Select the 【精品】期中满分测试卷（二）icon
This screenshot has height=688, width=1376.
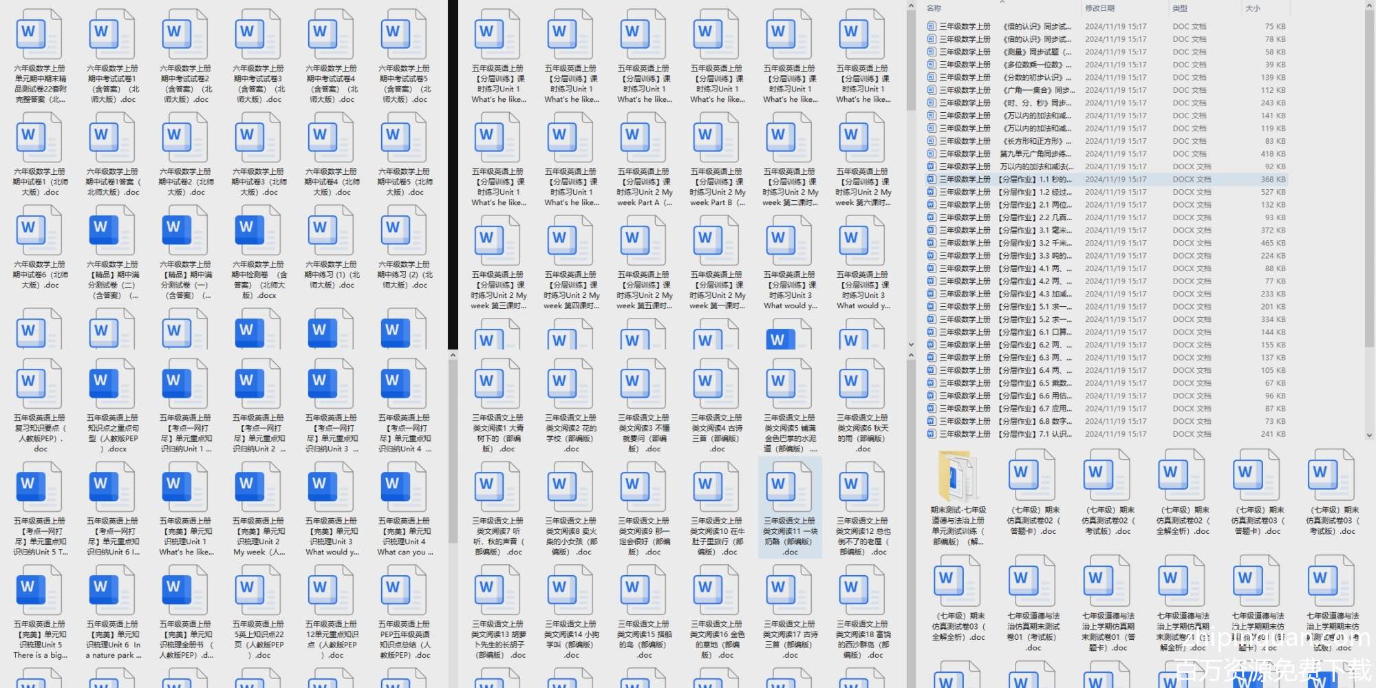coord(111,230)
